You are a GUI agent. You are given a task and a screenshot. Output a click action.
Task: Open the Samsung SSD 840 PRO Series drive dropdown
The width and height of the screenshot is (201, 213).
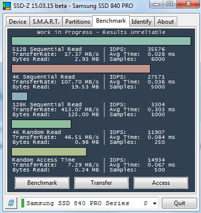pyautogui.click(x=89, y=203)
